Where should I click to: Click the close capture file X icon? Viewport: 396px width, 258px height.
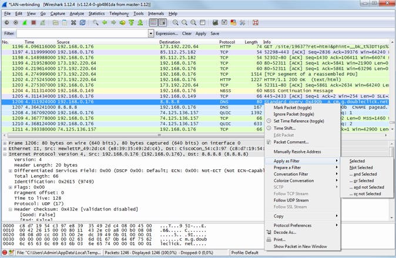(73, 23)
